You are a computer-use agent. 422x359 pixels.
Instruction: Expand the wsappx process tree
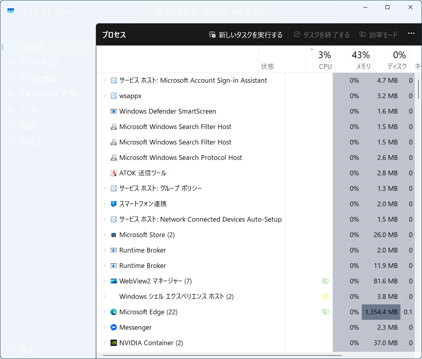point(105,96)
